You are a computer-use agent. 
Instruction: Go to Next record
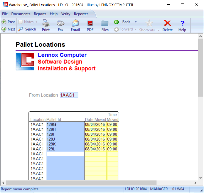pos(4,29)
